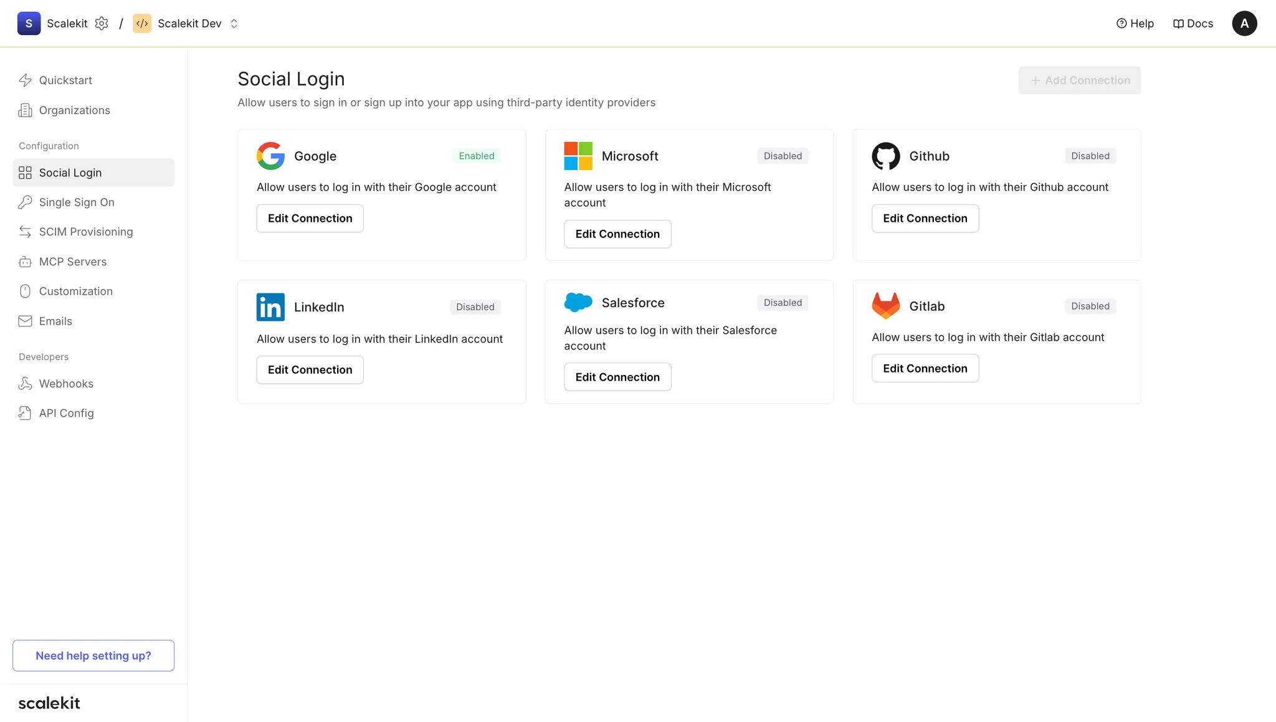Click the Gitlab fox logo
The image size is (1276, 722).
pos(885,306)
